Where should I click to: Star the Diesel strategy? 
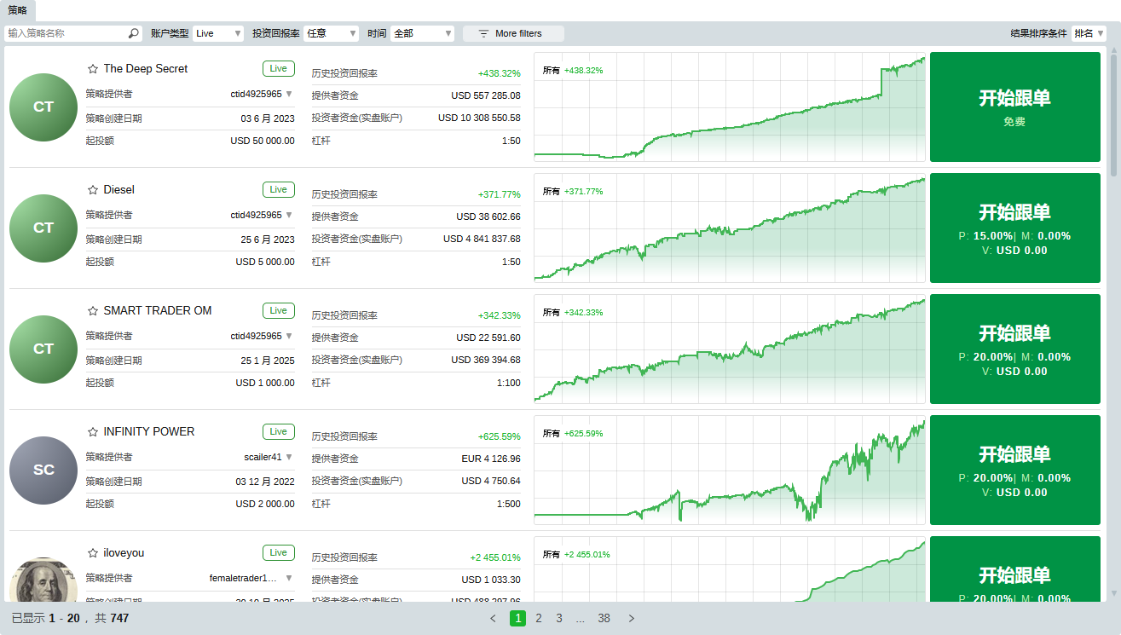click(x=93, y=190)
